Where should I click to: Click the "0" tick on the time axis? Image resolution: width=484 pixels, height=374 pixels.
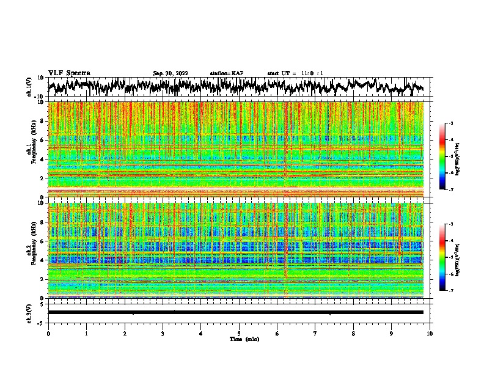pyautogui.click(x=48, y=334)
